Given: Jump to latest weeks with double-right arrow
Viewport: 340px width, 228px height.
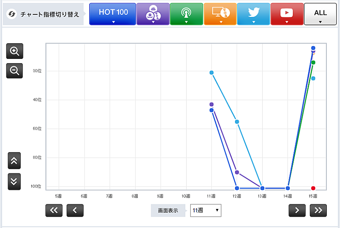Looking at the screenshot, I should [x=318, y=210].
